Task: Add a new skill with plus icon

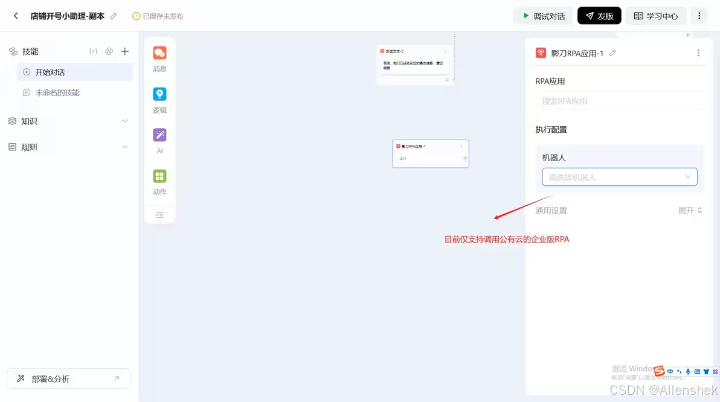Action: coord(125,51)
